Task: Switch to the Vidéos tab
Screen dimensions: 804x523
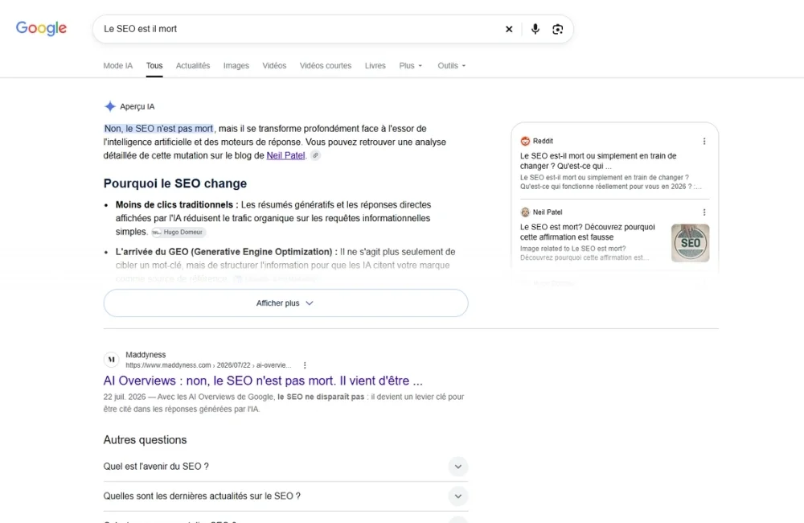Action: point(274,66)
